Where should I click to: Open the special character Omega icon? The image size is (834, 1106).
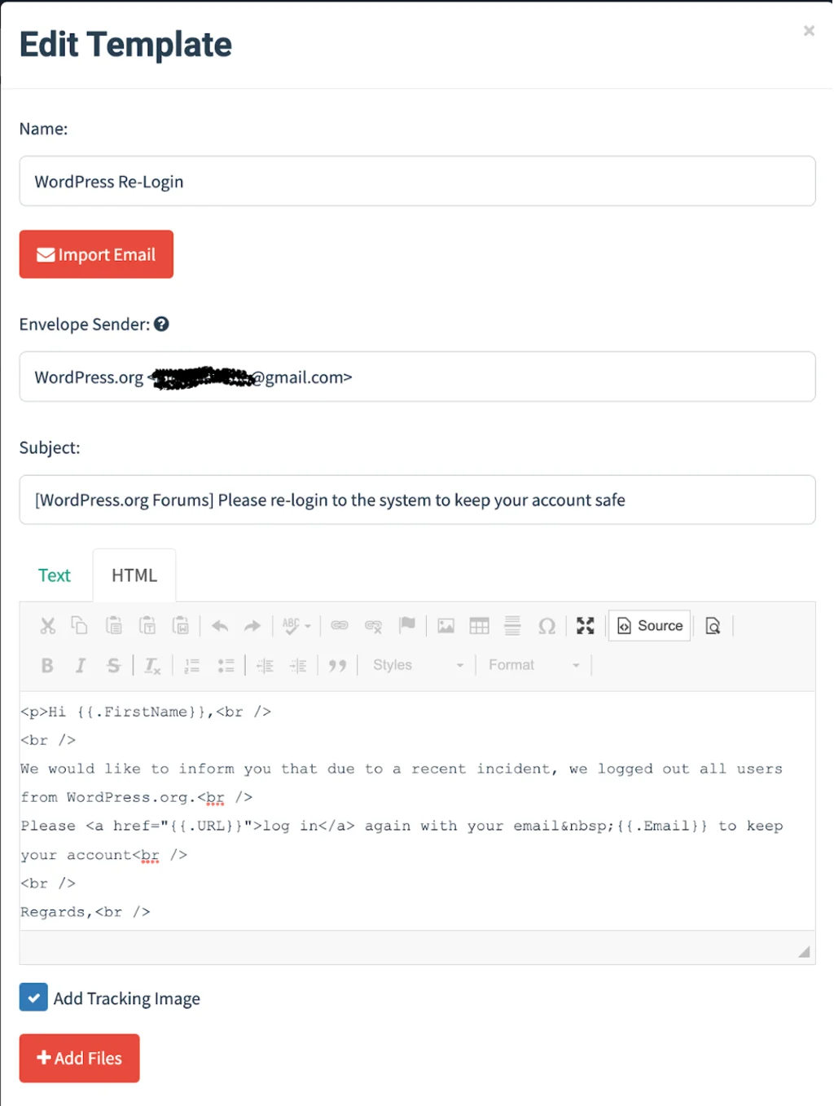(546, 626)
